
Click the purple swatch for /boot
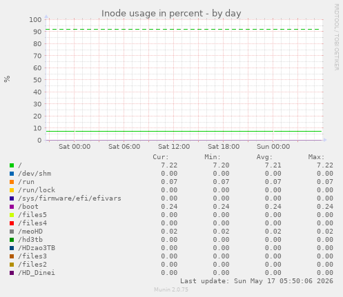pos(12,207)
